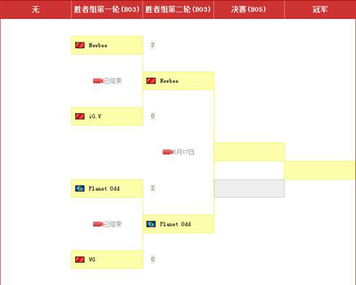356x285 pixels.
Task: Click the globe flag beside first-round Planet Odd
Action: click(79, 189)
